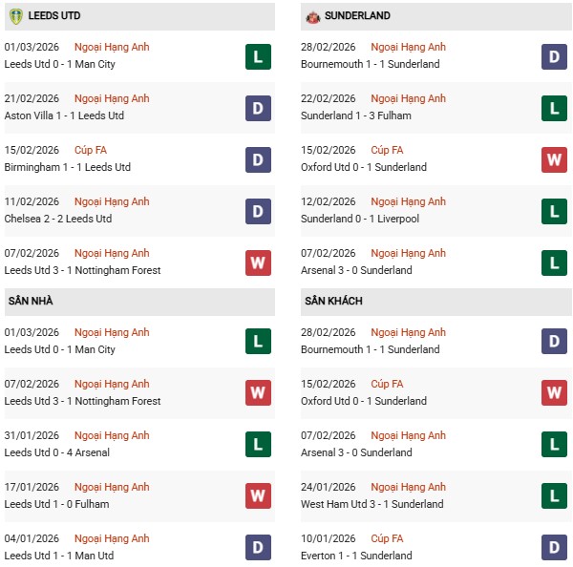Click the Sunderland club crest
Image resolution: width=573 pixels, height=567 pixels.
312,16
